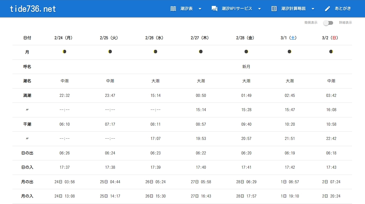Click the 潮名 row header
Screen dimensions: 365x204
[x=27, y=81]
